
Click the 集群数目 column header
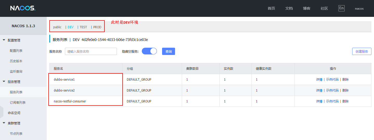pos(192,69)
